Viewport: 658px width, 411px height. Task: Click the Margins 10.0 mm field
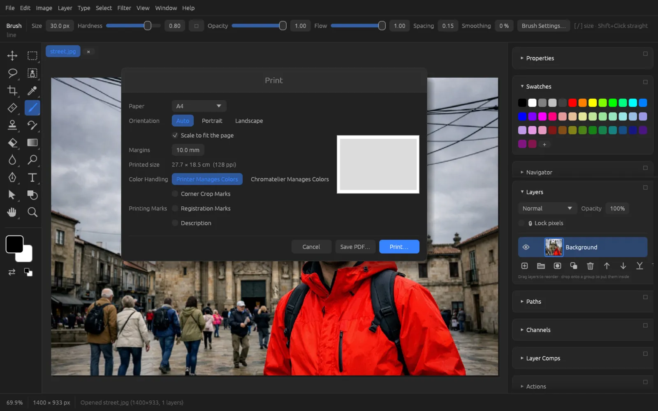coord(188,150)
